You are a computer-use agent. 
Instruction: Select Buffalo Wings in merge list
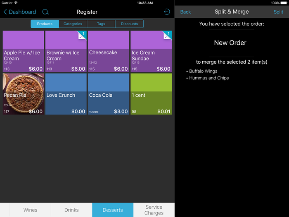point(203,71)
